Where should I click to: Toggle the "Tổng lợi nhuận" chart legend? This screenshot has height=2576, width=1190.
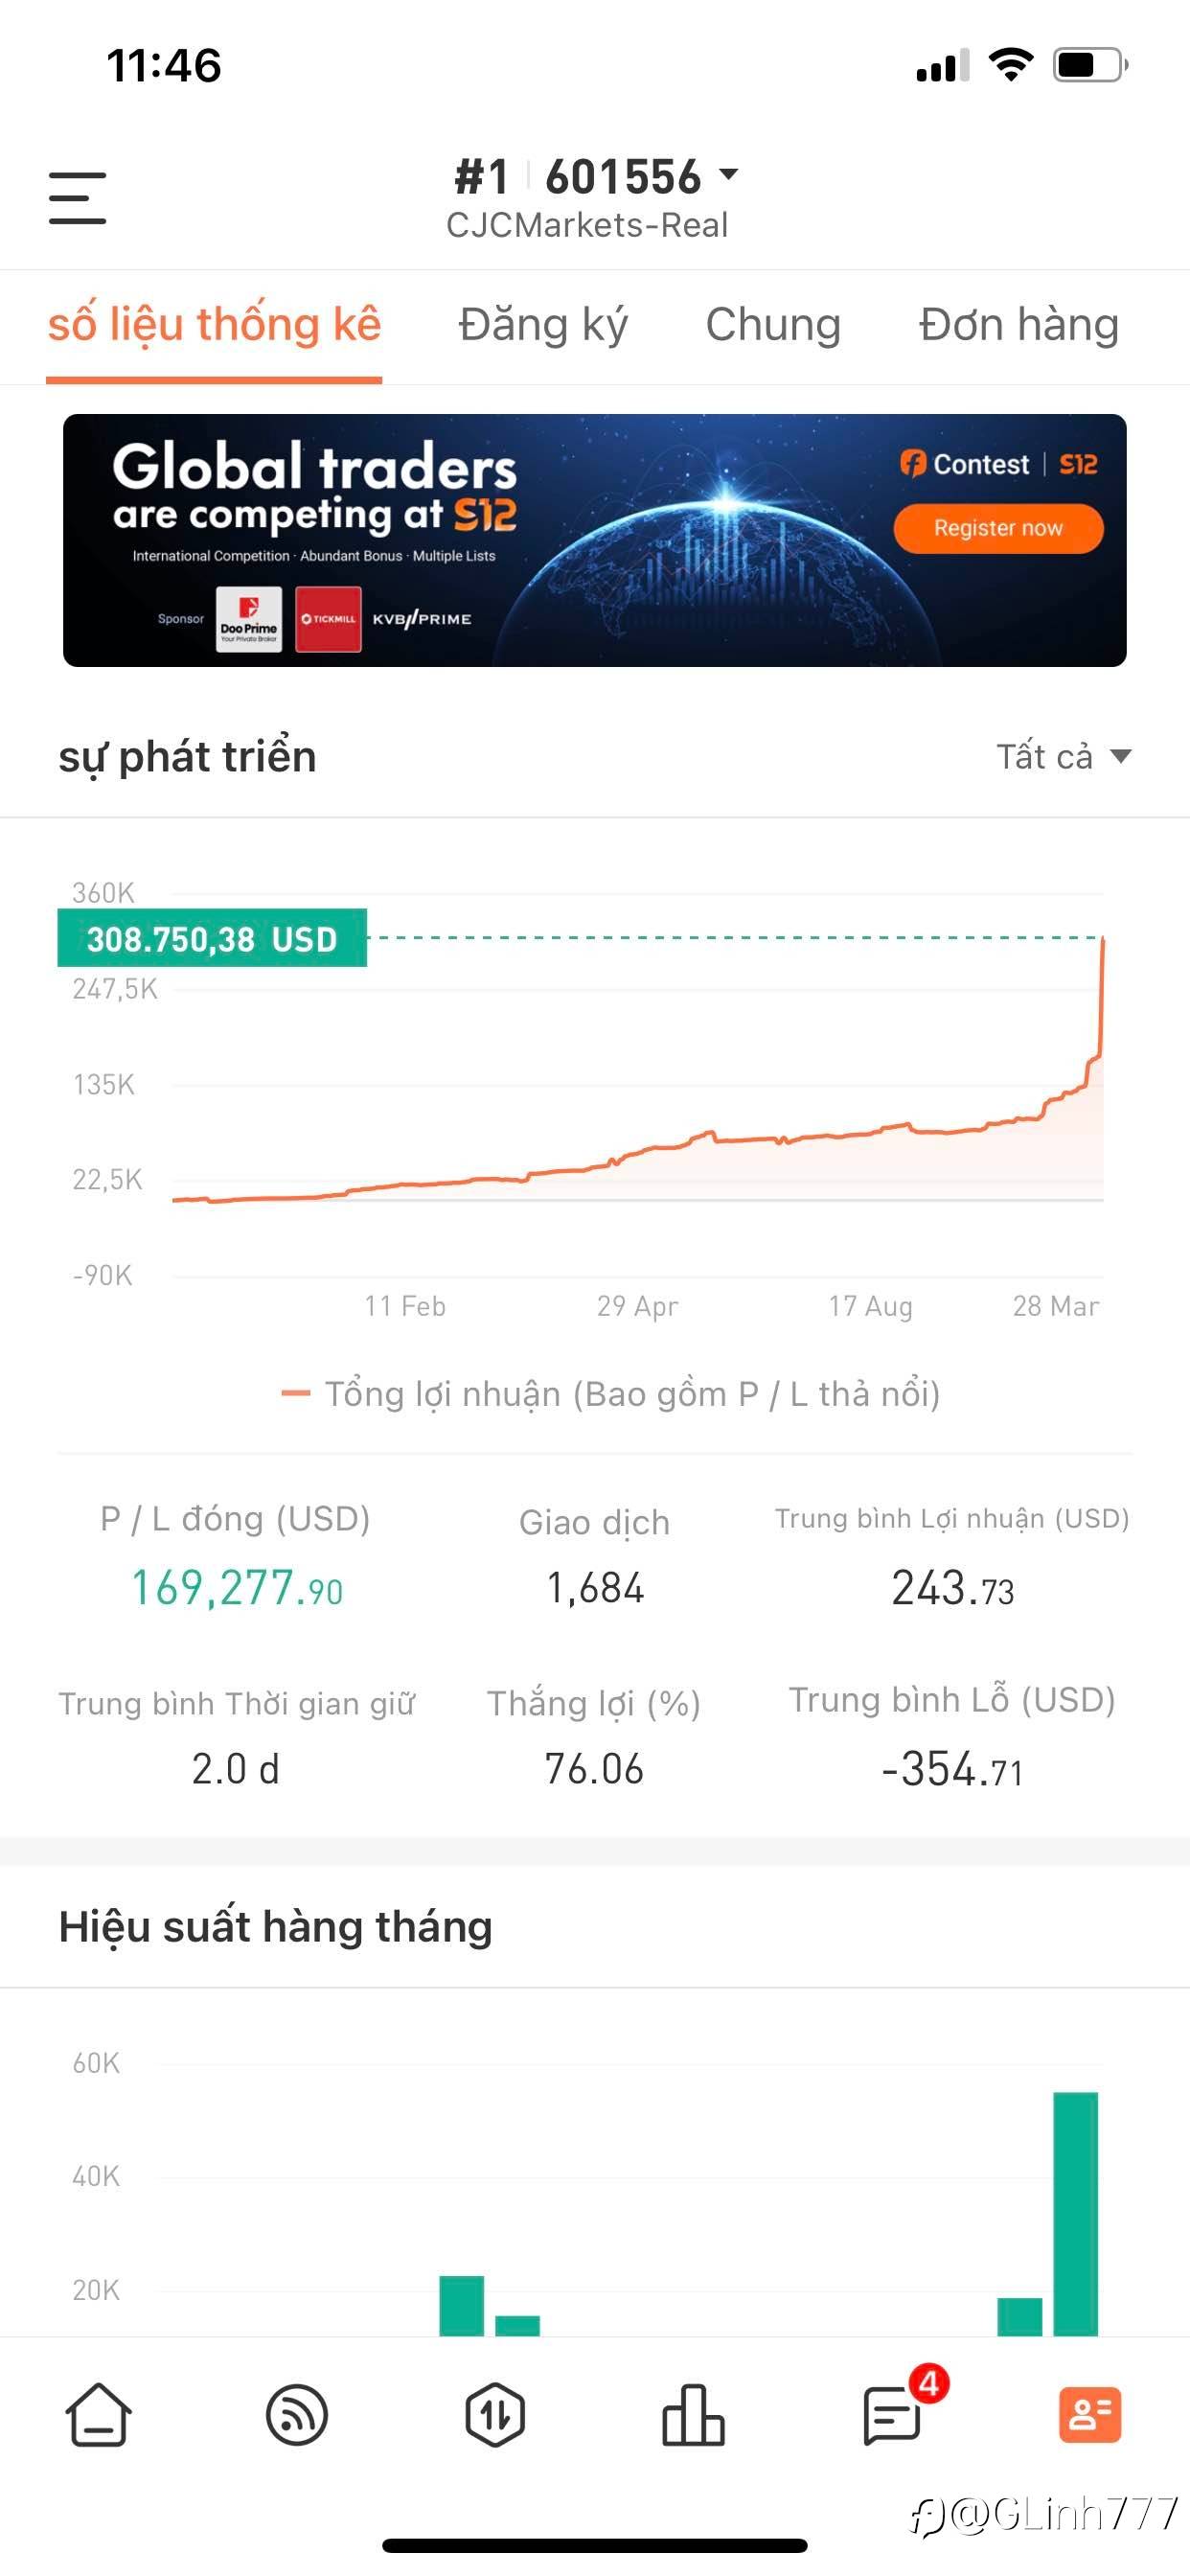612,1393
